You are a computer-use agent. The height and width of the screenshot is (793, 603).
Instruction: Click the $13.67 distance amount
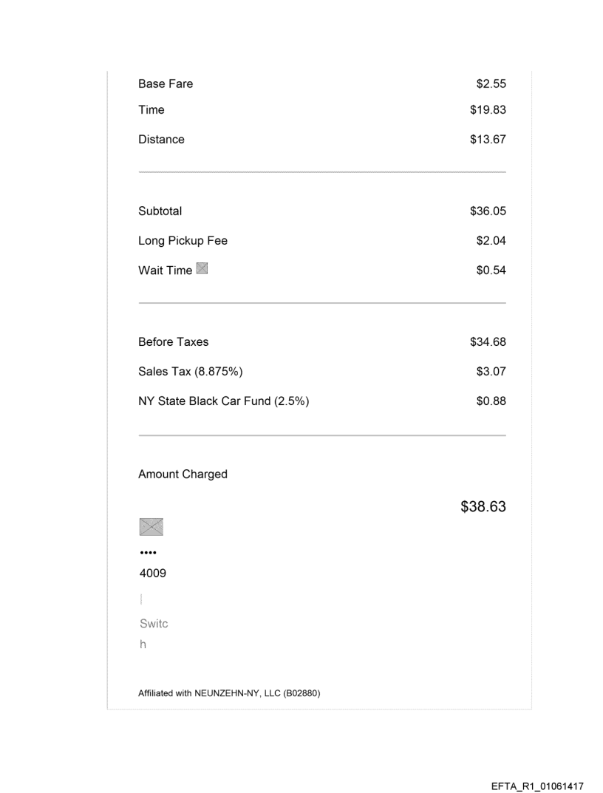pos(488,140)
